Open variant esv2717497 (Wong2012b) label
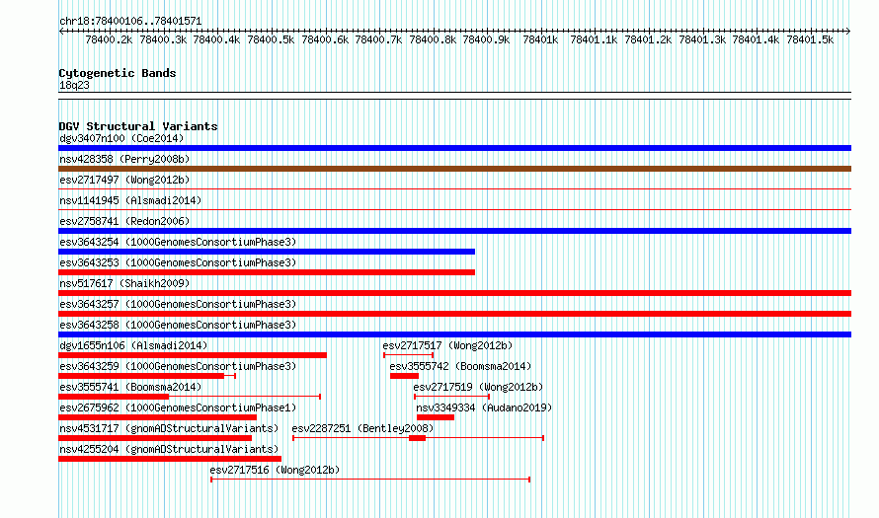This screenshot has width=879, height=518. 124,180
